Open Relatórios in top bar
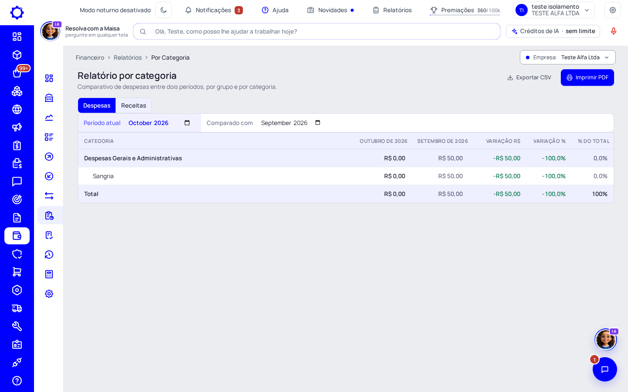Image resolution: width=628 pixels, height=392 pixels. [x=392, y=10]
